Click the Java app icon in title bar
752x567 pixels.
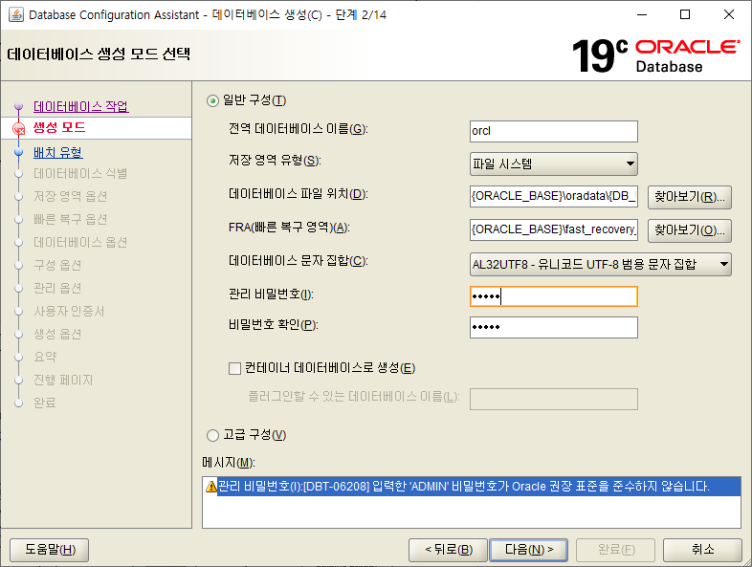tap(16, 15)
